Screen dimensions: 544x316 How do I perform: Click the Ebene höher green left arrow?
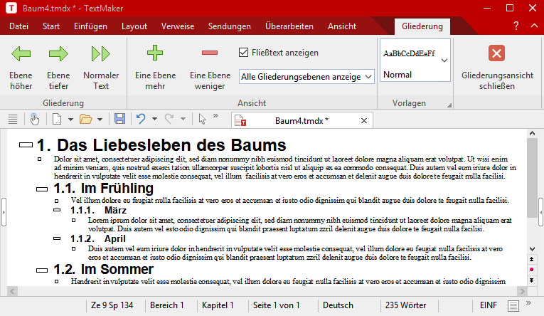tap(21, 53)
